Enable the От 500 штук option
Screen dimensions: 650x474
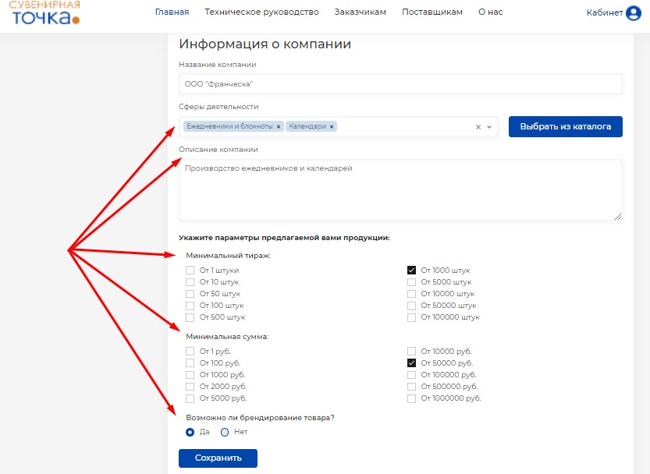pos(190,317)
